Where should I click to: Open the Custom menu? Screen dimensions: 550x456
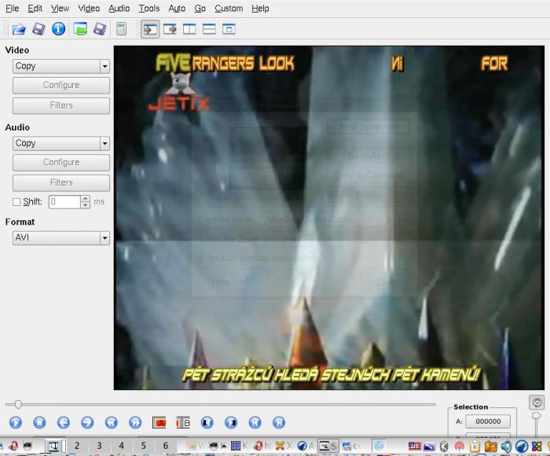(229, 9)
